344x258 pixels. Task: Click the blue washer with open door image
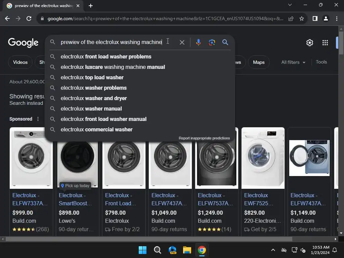[309, 158]
